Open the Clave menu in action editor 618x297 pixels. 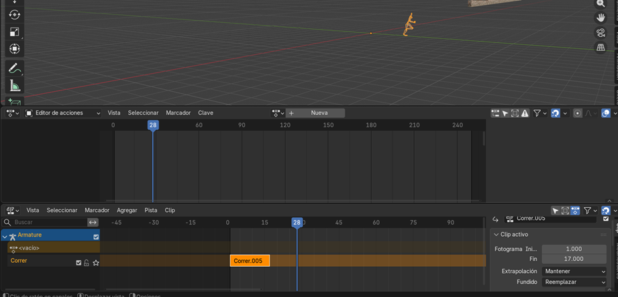pyautogui.click(x=205, y=113)
